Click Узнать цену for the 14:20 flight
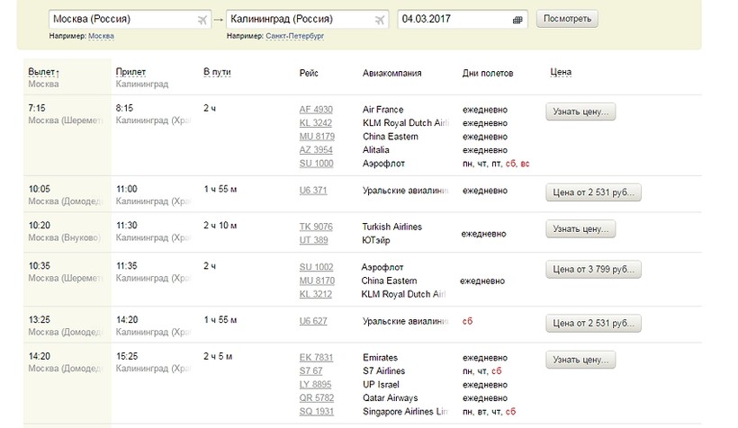The image size is (738, 428). click(x=580, y=360)
